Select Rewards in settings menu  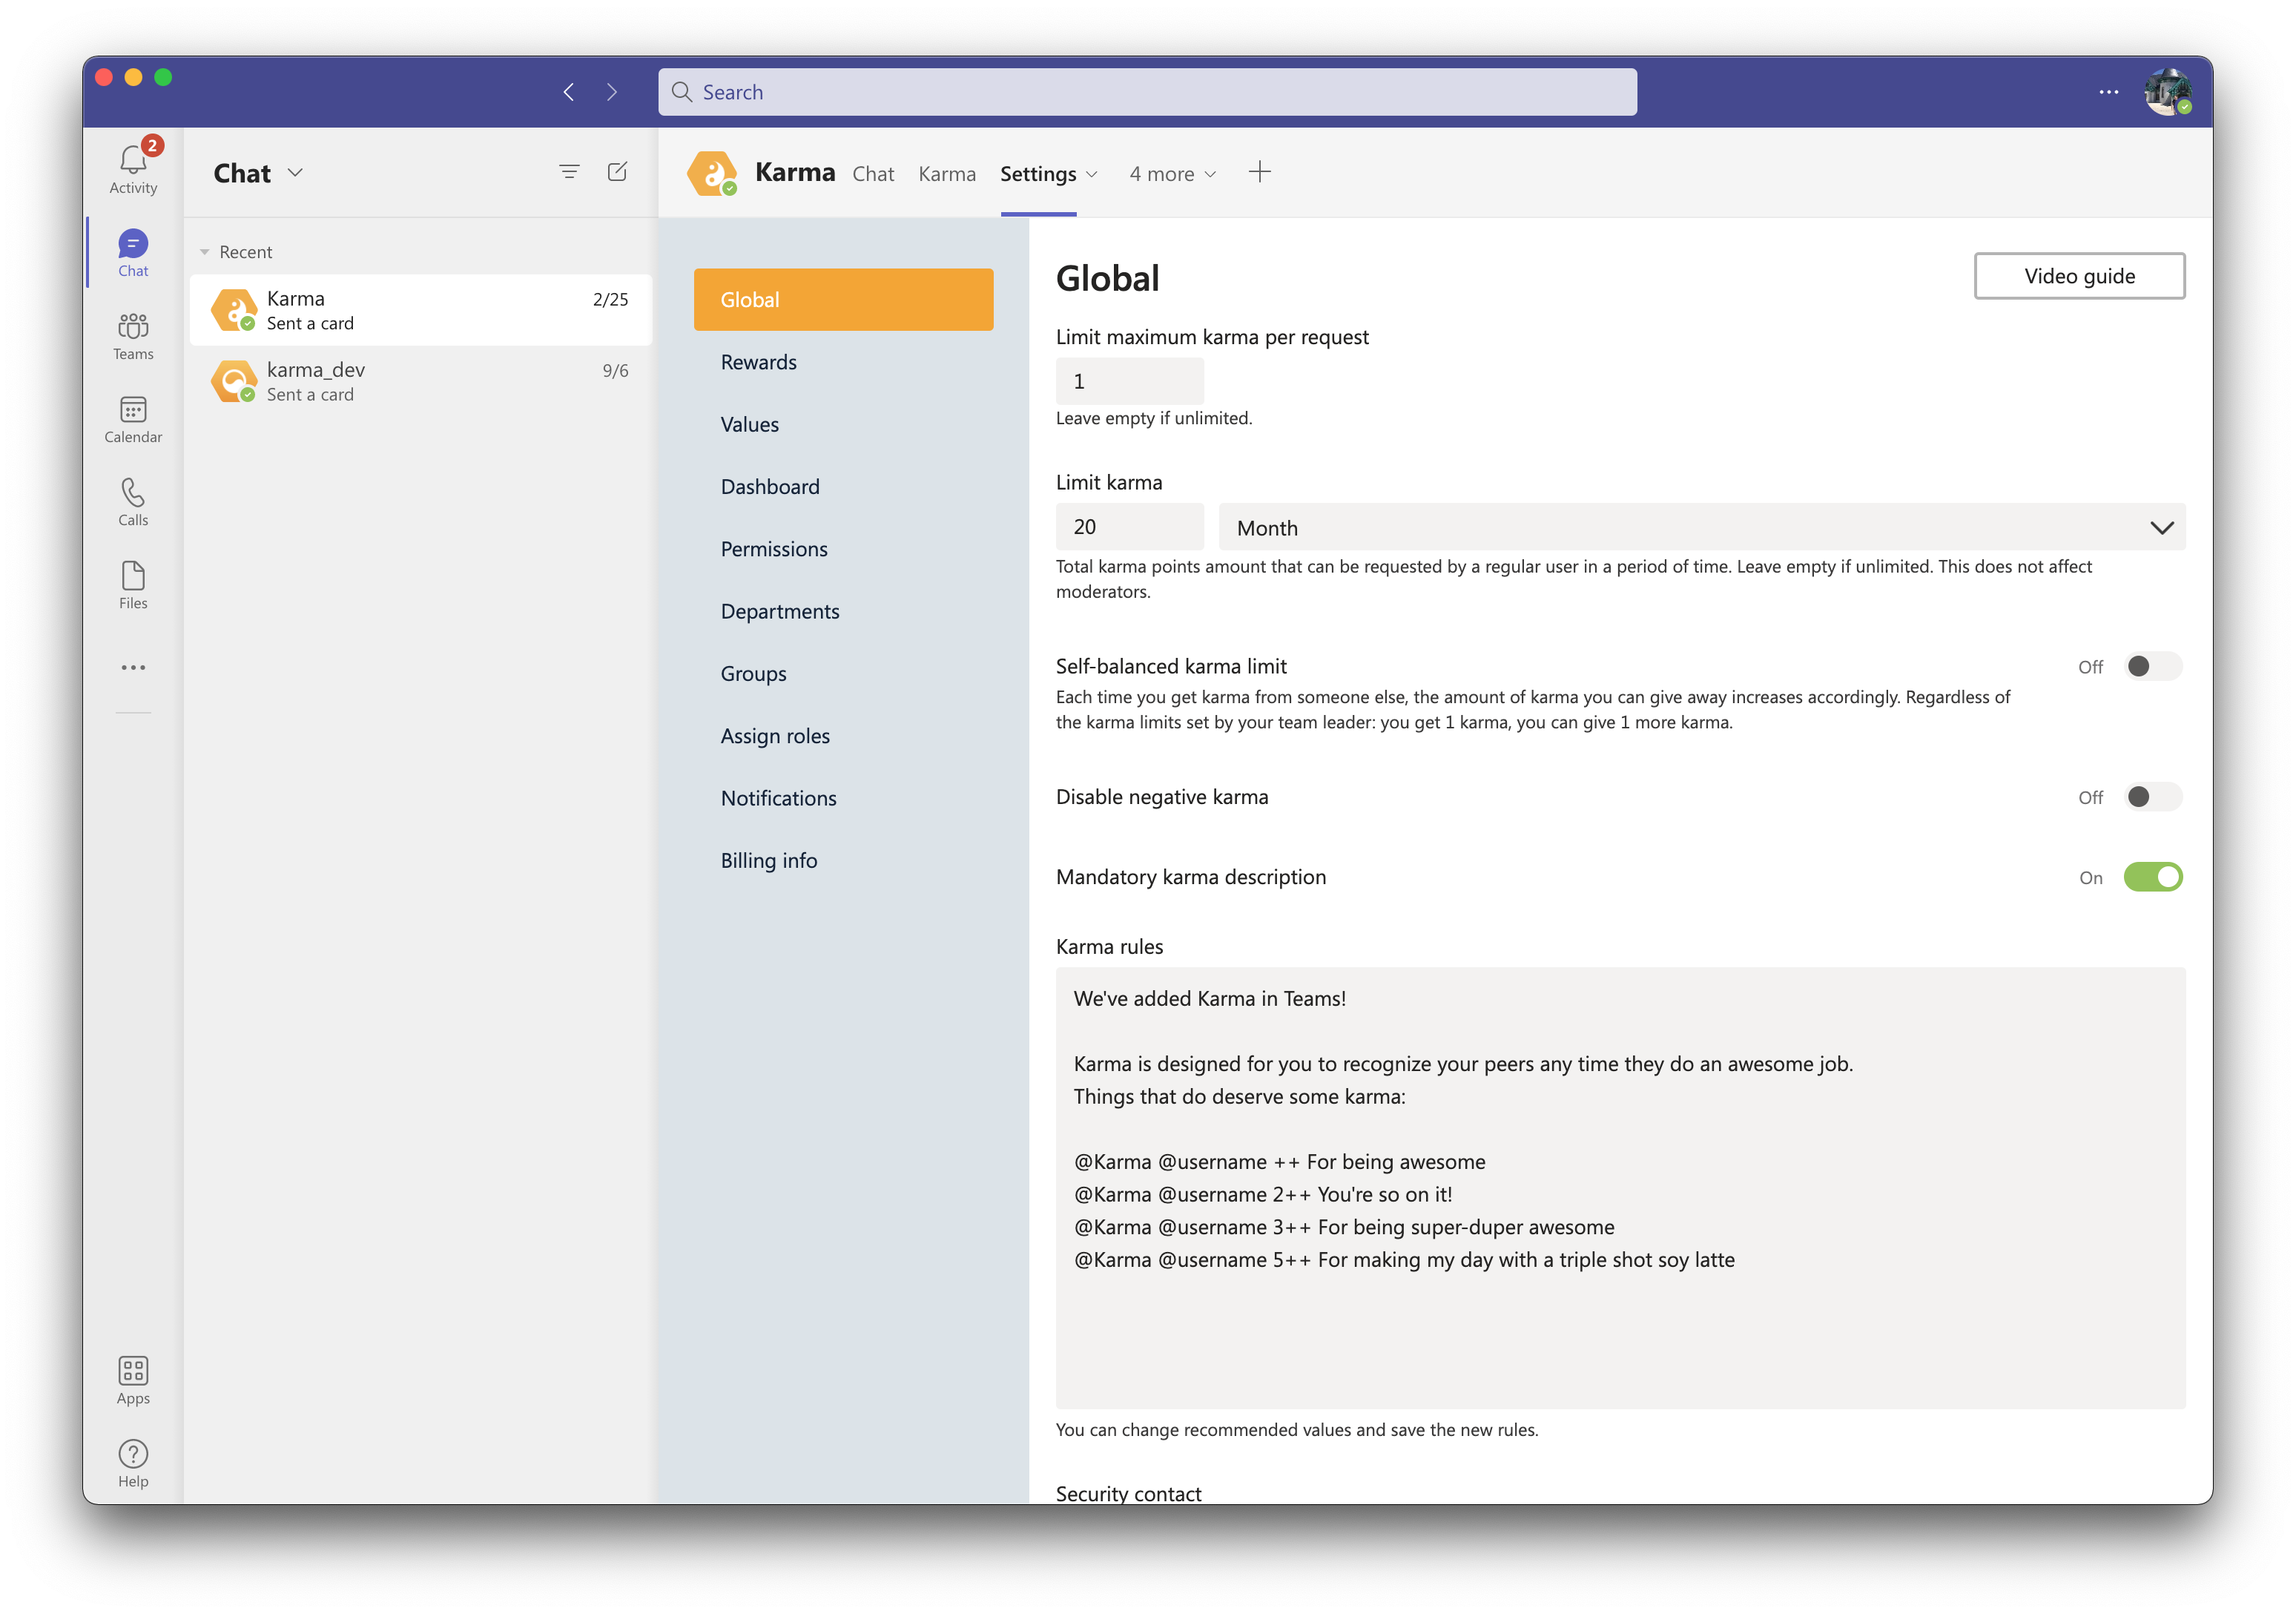pyautogui.click(x=758, y=362)
